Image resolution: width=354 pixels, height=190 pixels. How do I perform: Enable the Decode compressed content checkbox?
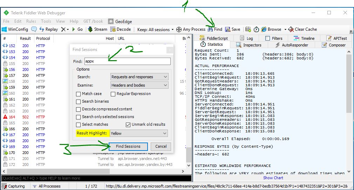79,109
